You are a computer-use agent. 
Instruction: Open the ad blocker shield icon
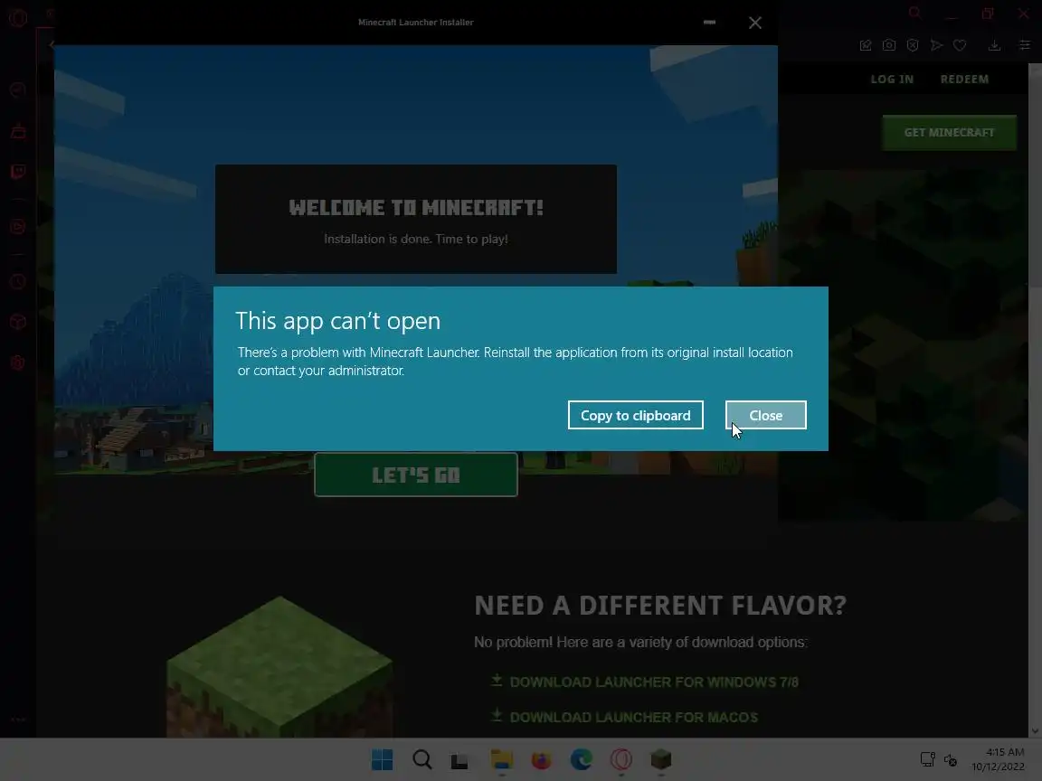[x=913, y=45]
